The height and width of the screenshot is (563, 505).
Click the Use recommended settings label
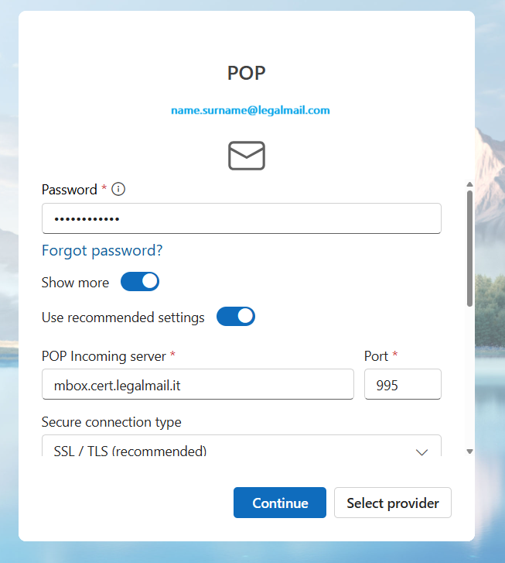coord(123,318)
